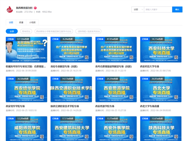The image size is (188, 141).
Task: Click title 权威高考指导专家闫卫国：志愿填报...
Action: tap(26, 66)
